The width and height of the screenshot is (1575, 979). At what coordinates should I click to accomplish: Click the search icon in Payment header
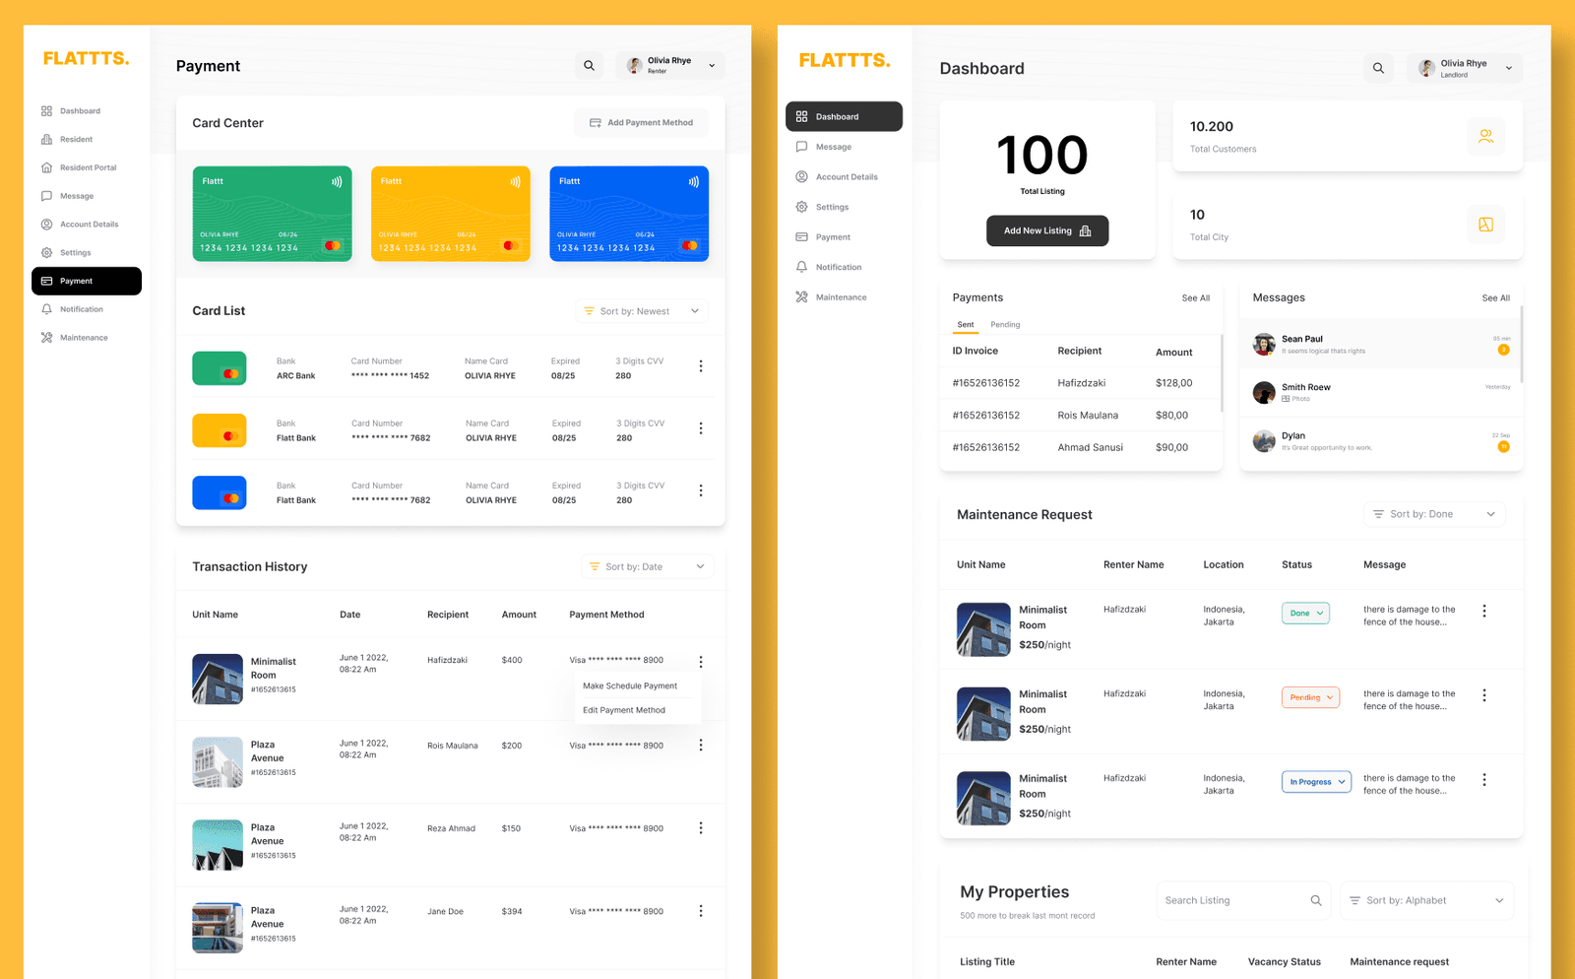(x=589, y=66)
